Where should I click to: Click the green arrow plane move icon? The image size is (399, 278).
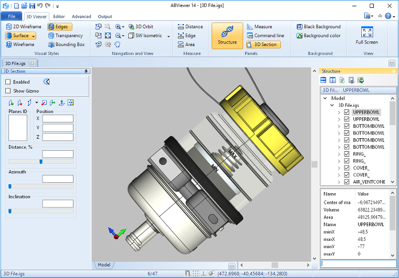point(52,103)
